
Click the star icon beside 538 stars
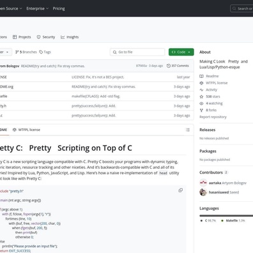coord(201,96)
